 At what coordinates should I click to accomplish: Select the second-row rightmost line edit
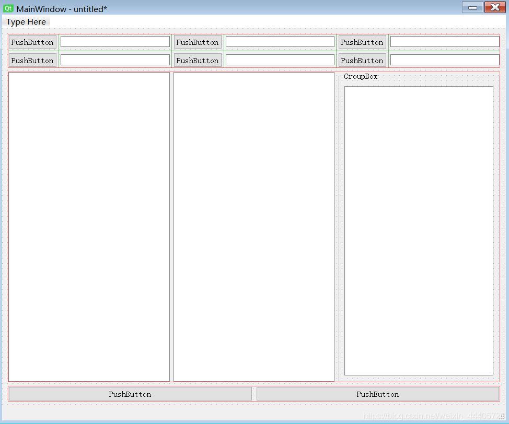pos(444,60)
